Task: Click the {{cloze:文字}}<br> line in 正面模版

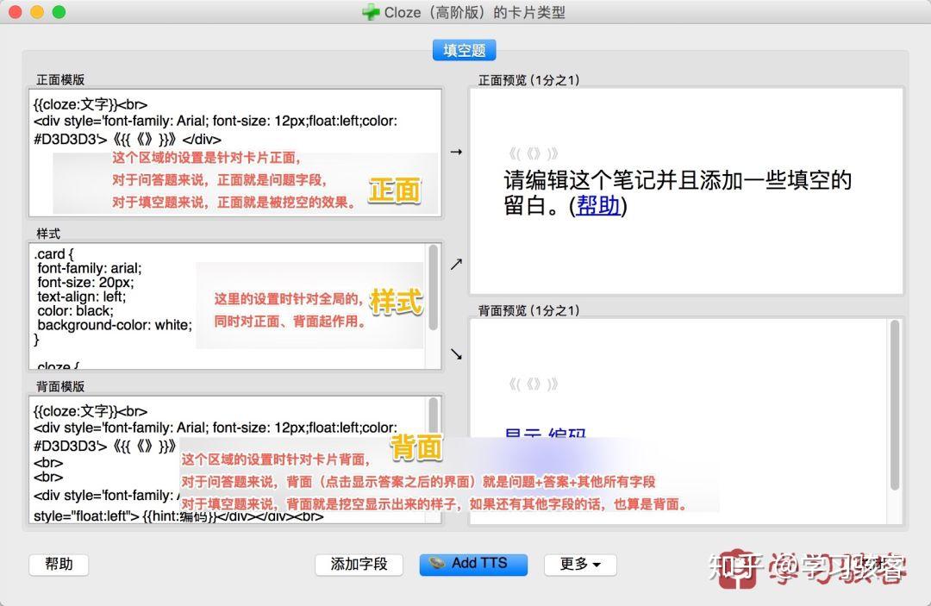Action: point(91,104)
